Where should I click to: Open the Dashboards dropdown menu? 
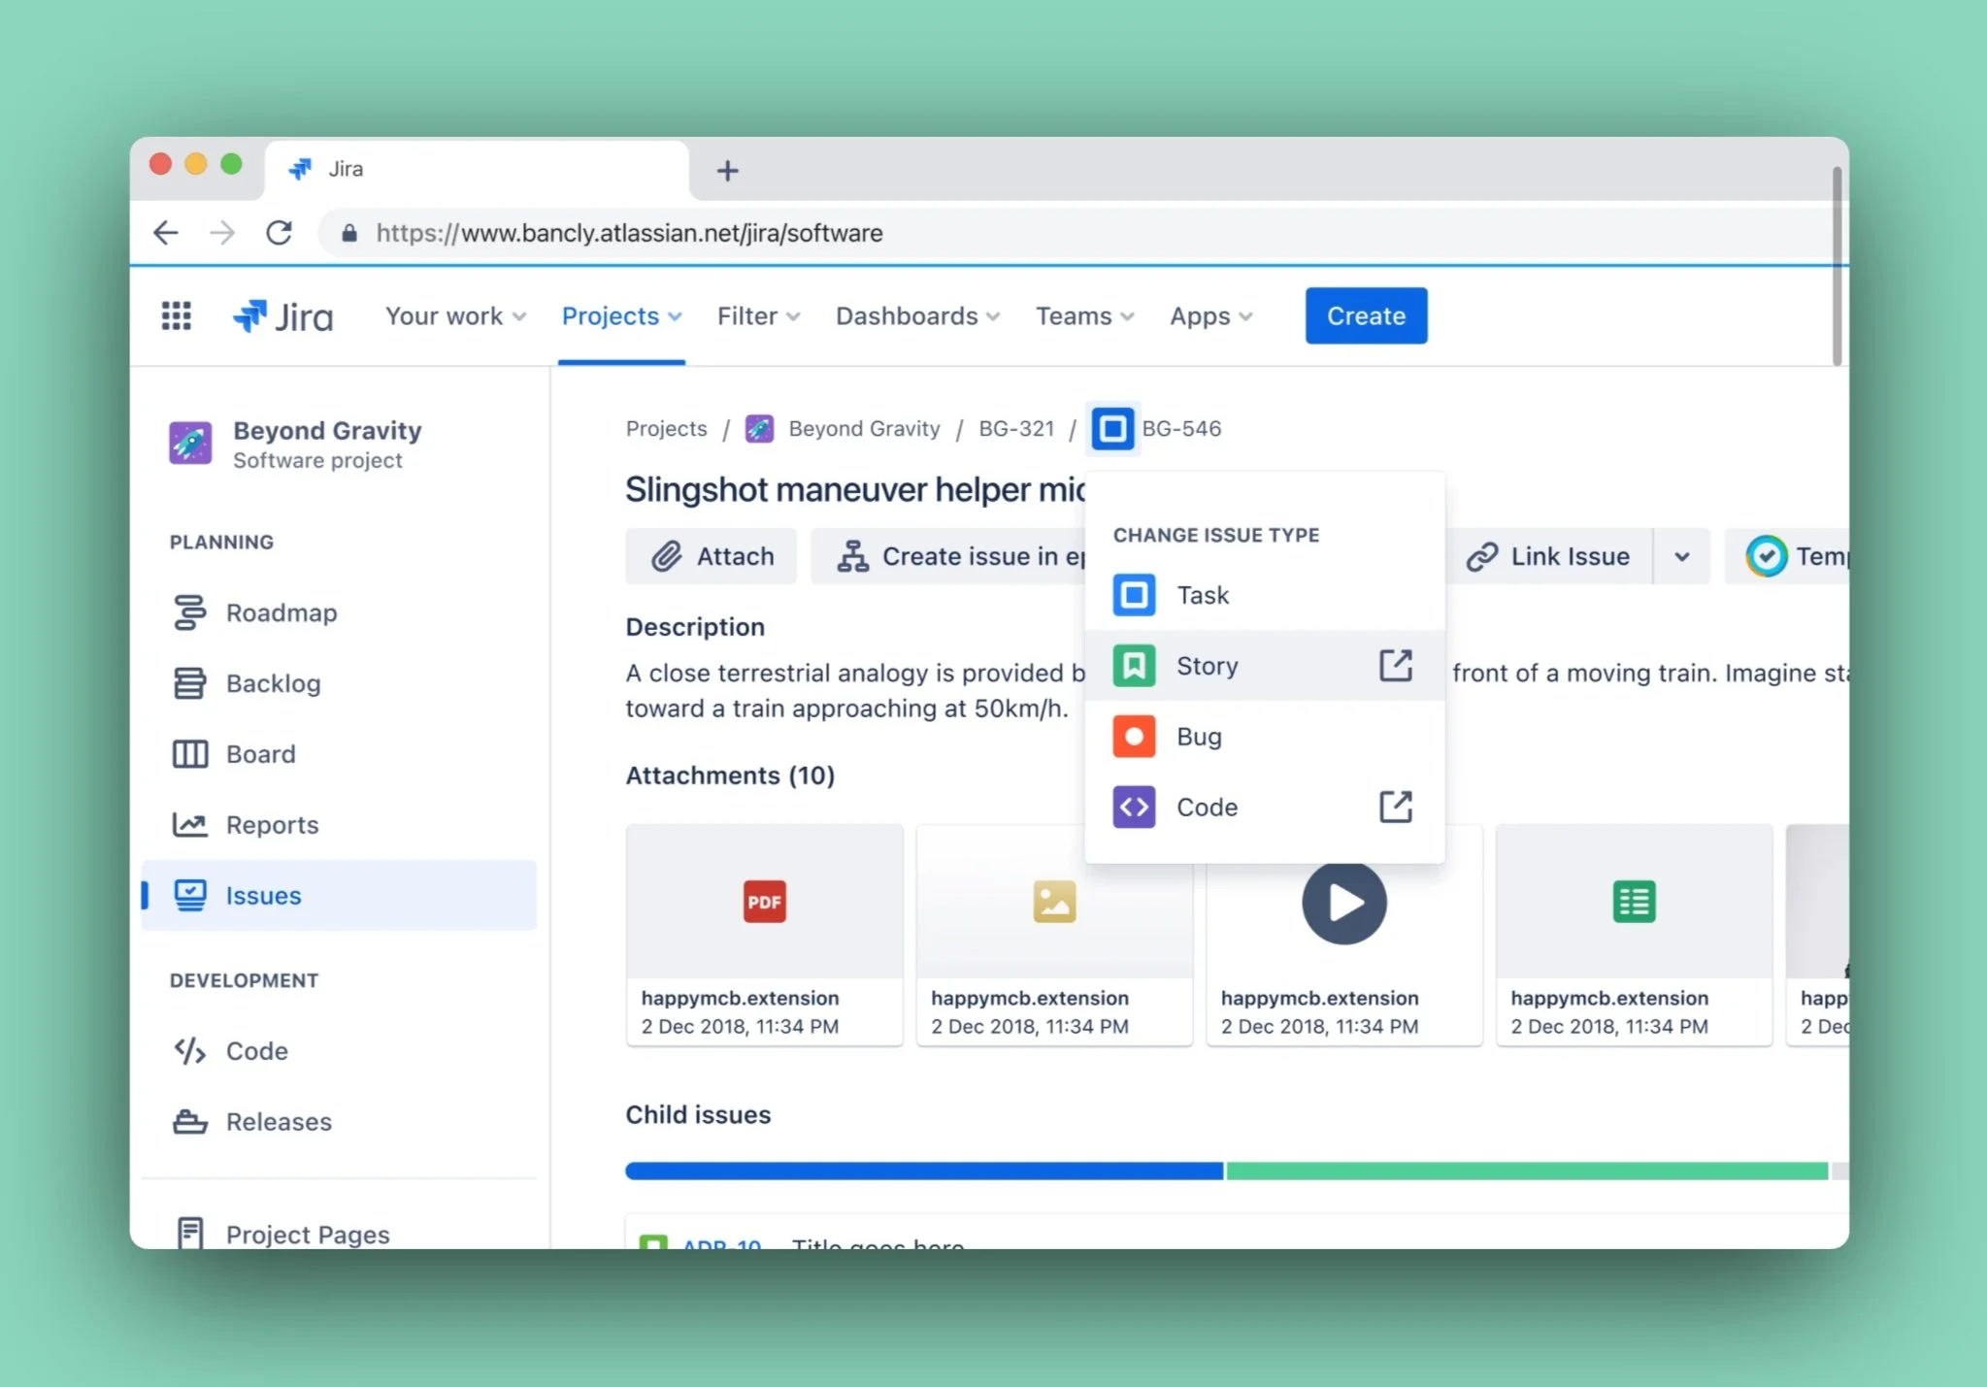pyautogui.click(x=917, y=316)
